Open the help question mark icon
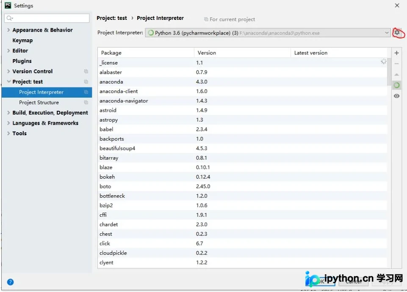 [x=11, y=282]
